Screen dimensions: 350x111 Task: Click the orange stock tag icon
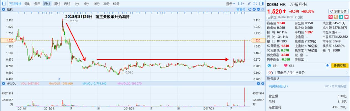point(336,17)
